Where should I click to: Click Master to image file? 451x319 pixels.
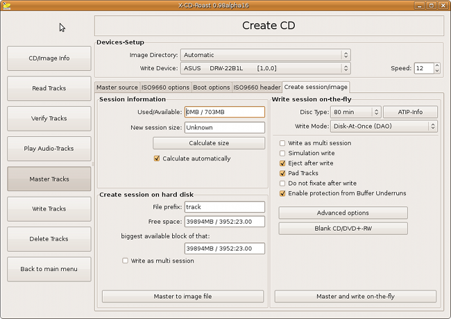[182, 296]
